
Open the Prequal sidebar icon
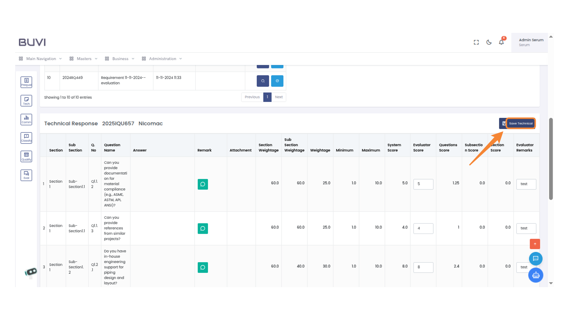tap(26, 82)
